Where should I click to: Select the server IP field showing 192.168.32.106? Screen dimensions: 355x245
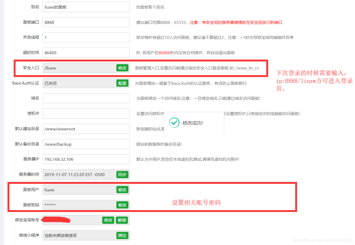(86, 159)
